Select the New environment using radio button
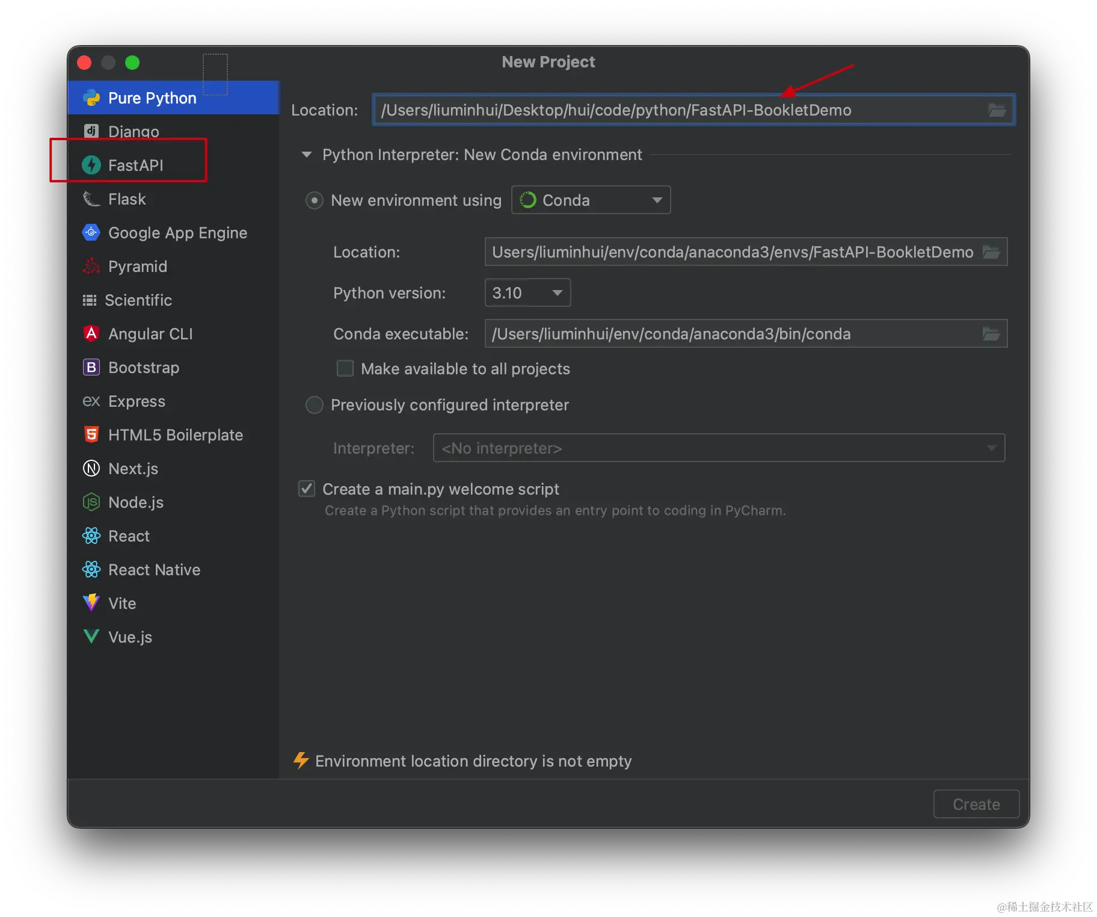Image resolution: width=1097 pixels, height=917 pixels. pyautogui.click(x=314, y=200)
